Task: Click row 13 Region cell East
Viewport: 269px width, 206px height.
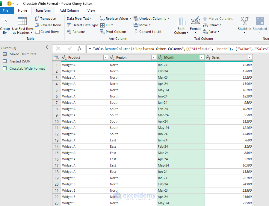Action: click(x=133, y=141)
